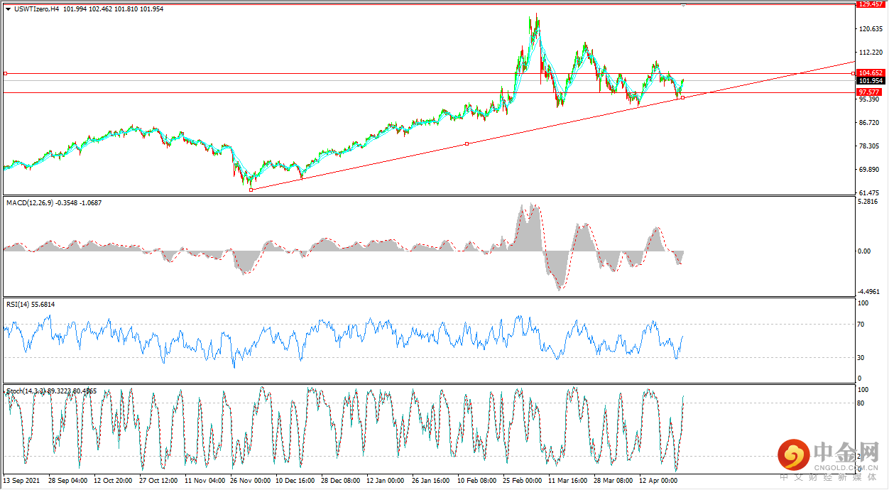This screenshot has height=490, width=889.
Task: Click the 27 Oct 12:00 time label
Action: (159, 480)
